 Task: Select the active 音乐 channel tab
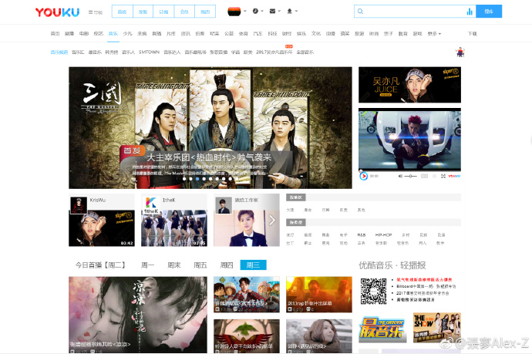point(113,34)
